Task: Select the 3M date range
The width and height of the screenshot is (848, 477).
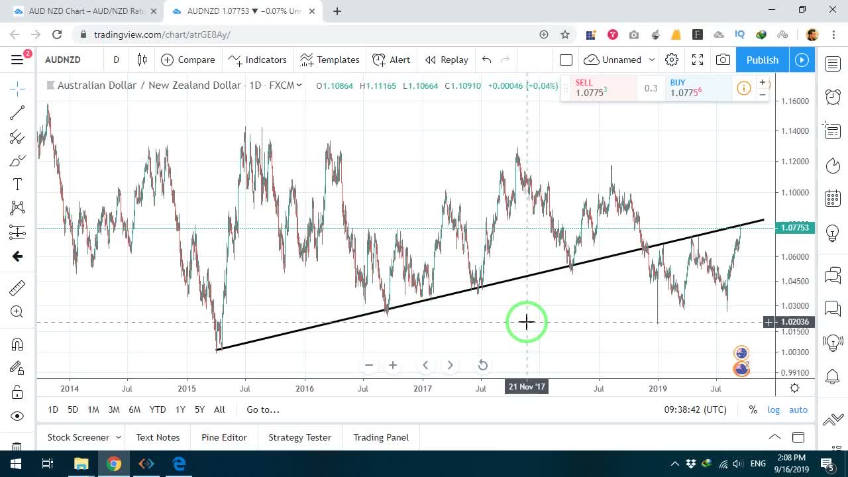Action: [114, 409]
